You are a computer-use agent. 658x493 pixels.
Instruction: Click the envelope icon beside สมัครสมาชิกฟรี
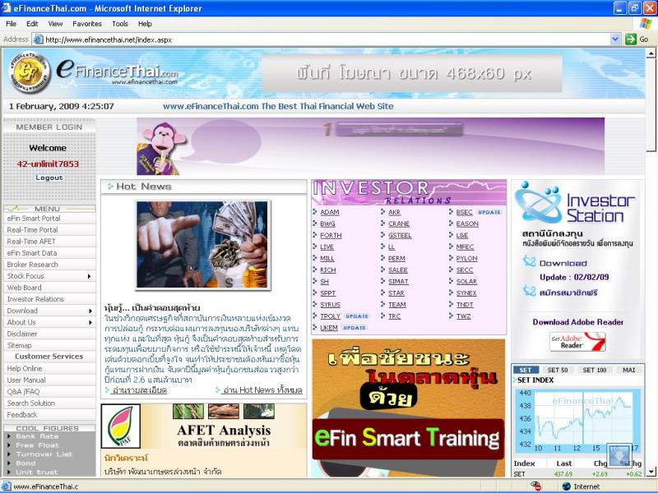(x=529, y=291)
